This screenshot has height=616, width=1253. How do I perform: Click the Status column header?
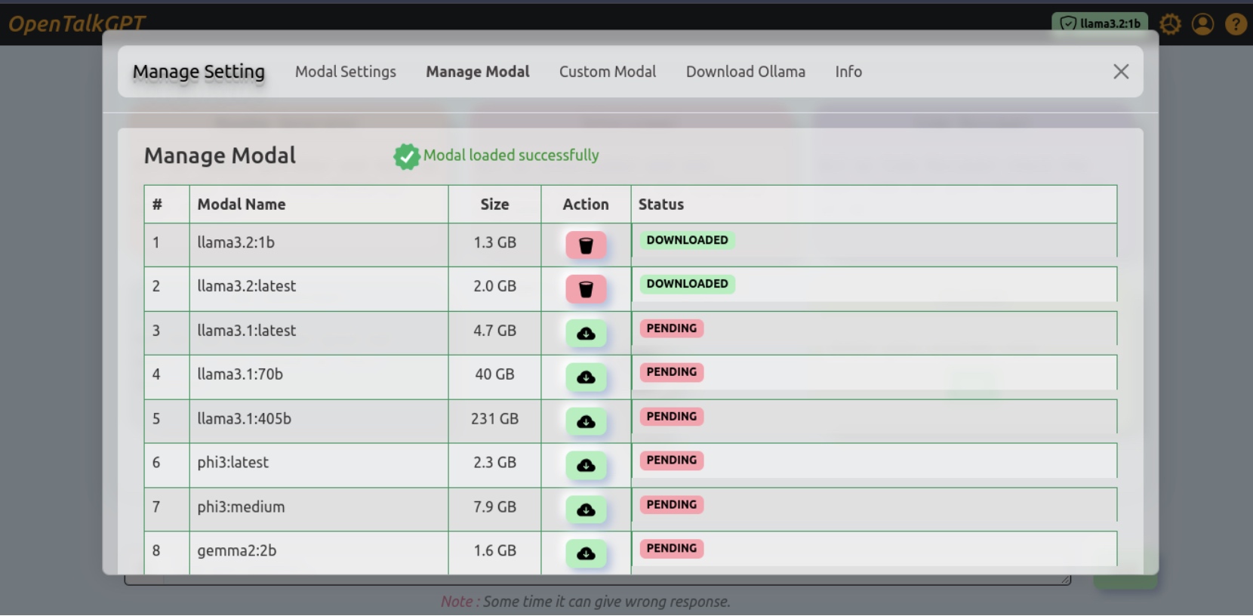874,204
